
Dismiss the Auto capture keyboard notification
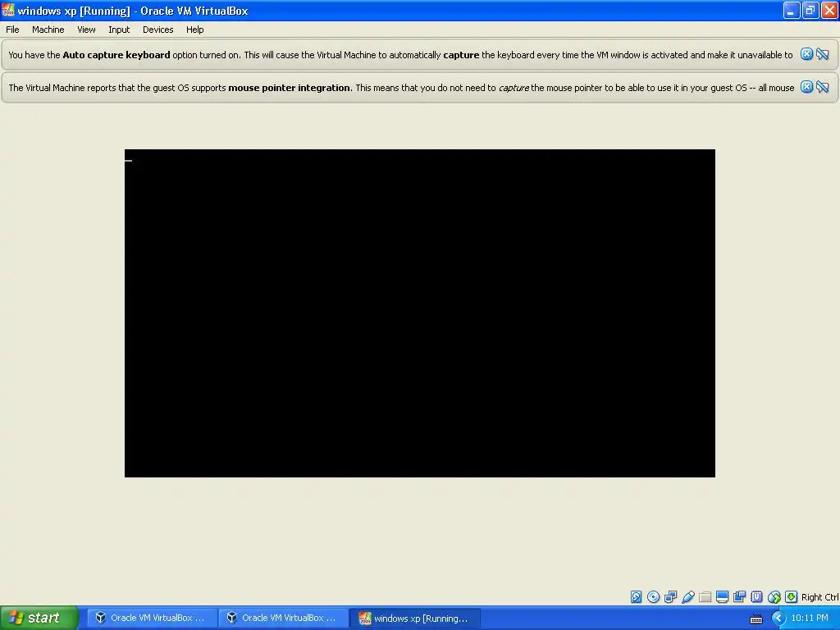(x=807, y=54)
